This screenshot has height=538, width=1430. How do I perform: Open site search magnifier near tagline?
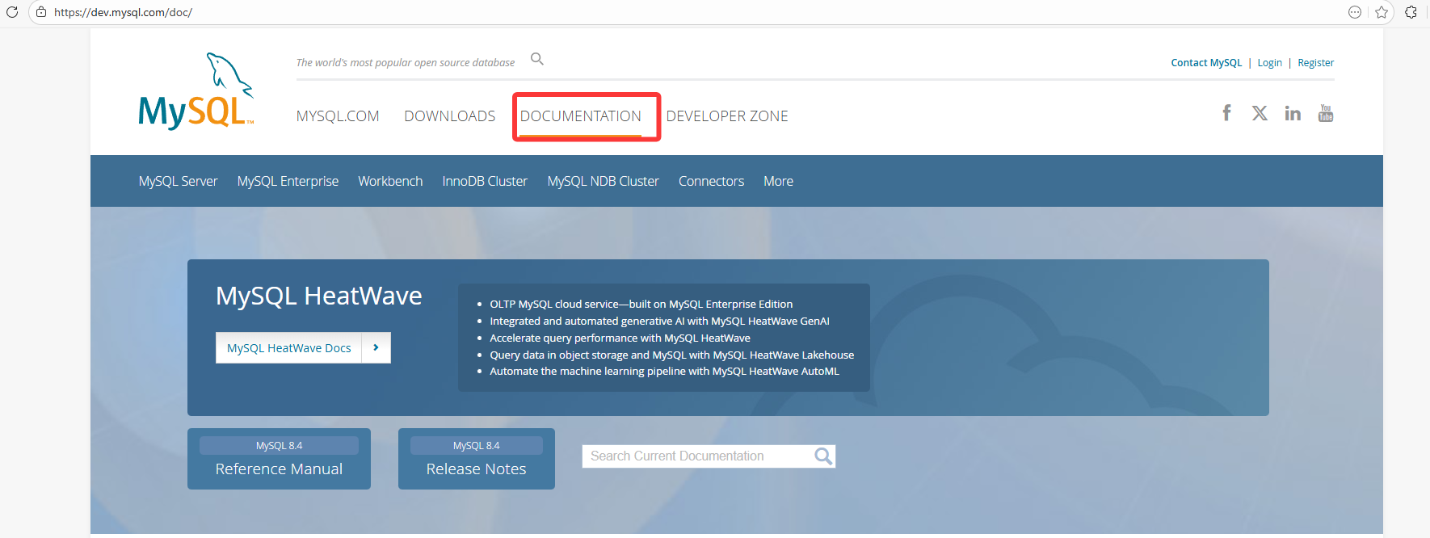(537, 59)
